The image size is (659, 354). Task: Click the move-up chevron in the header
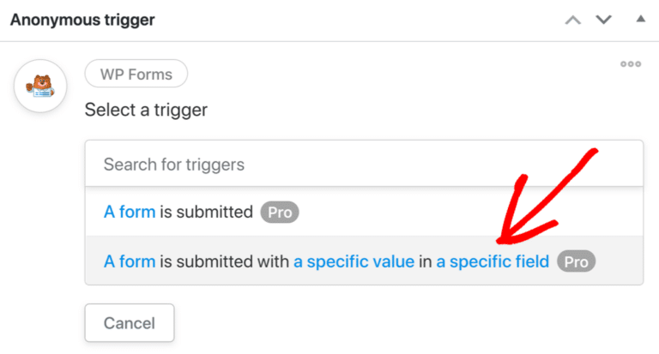pyautogui.click(x=573, y=20)
